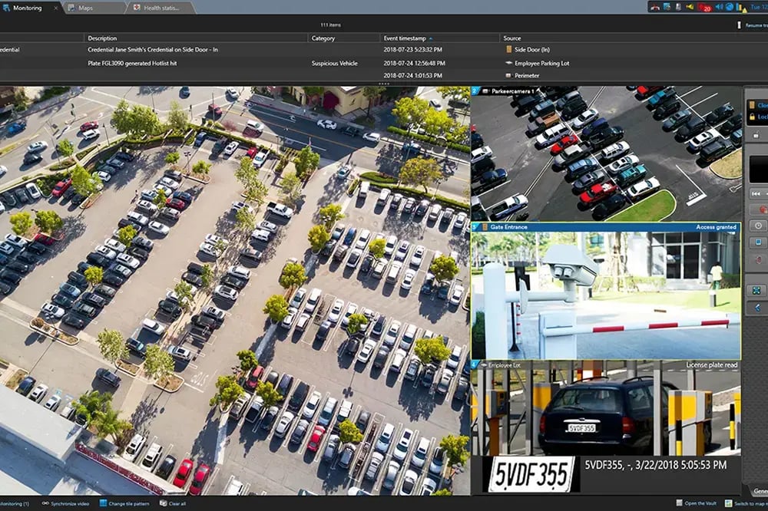Click the hang-up phone icon in the notification tray
This screenshot has width=768, height=511.
point(655,7)
